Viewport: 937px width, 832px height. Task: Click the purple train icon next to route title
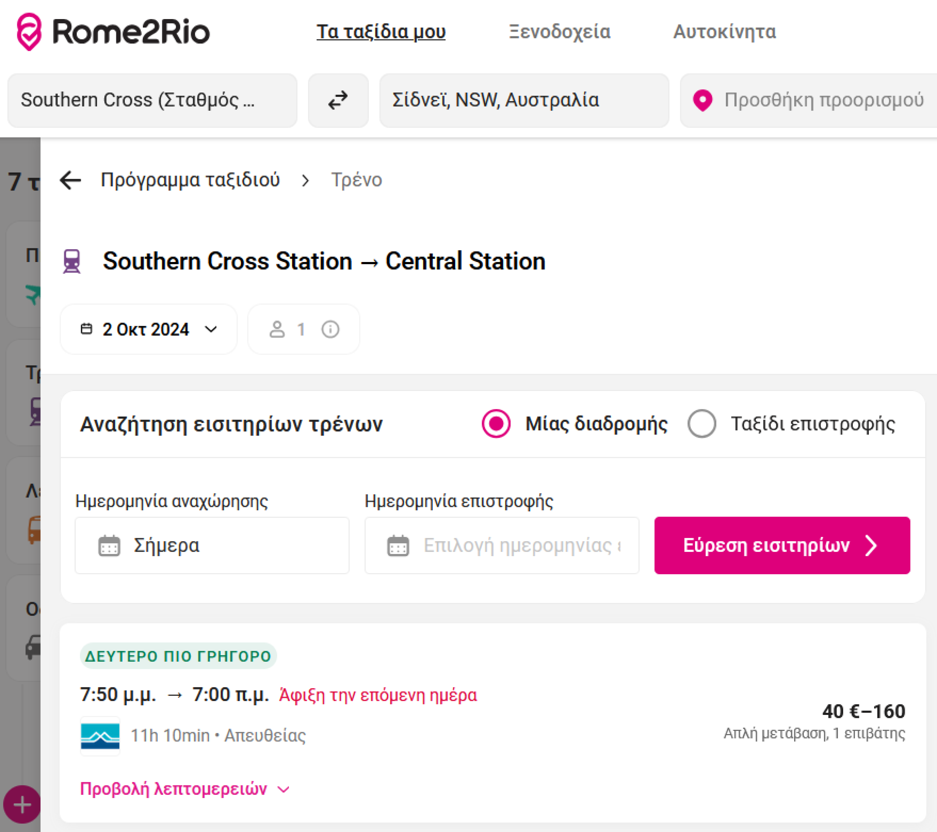(x=72, y=261)
